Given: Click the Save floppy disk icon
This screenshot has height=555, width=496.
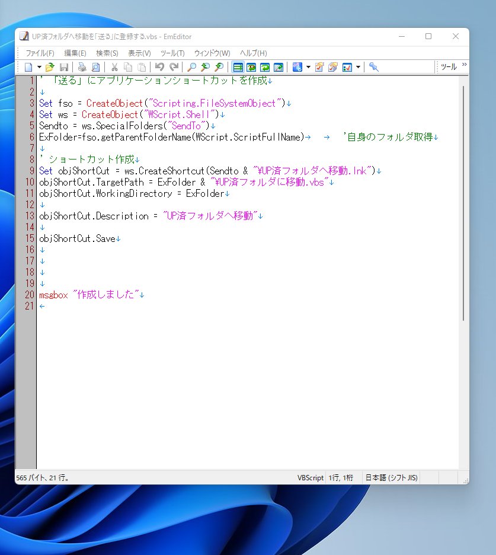Looking at the screenshot, I should click(64, 67).
